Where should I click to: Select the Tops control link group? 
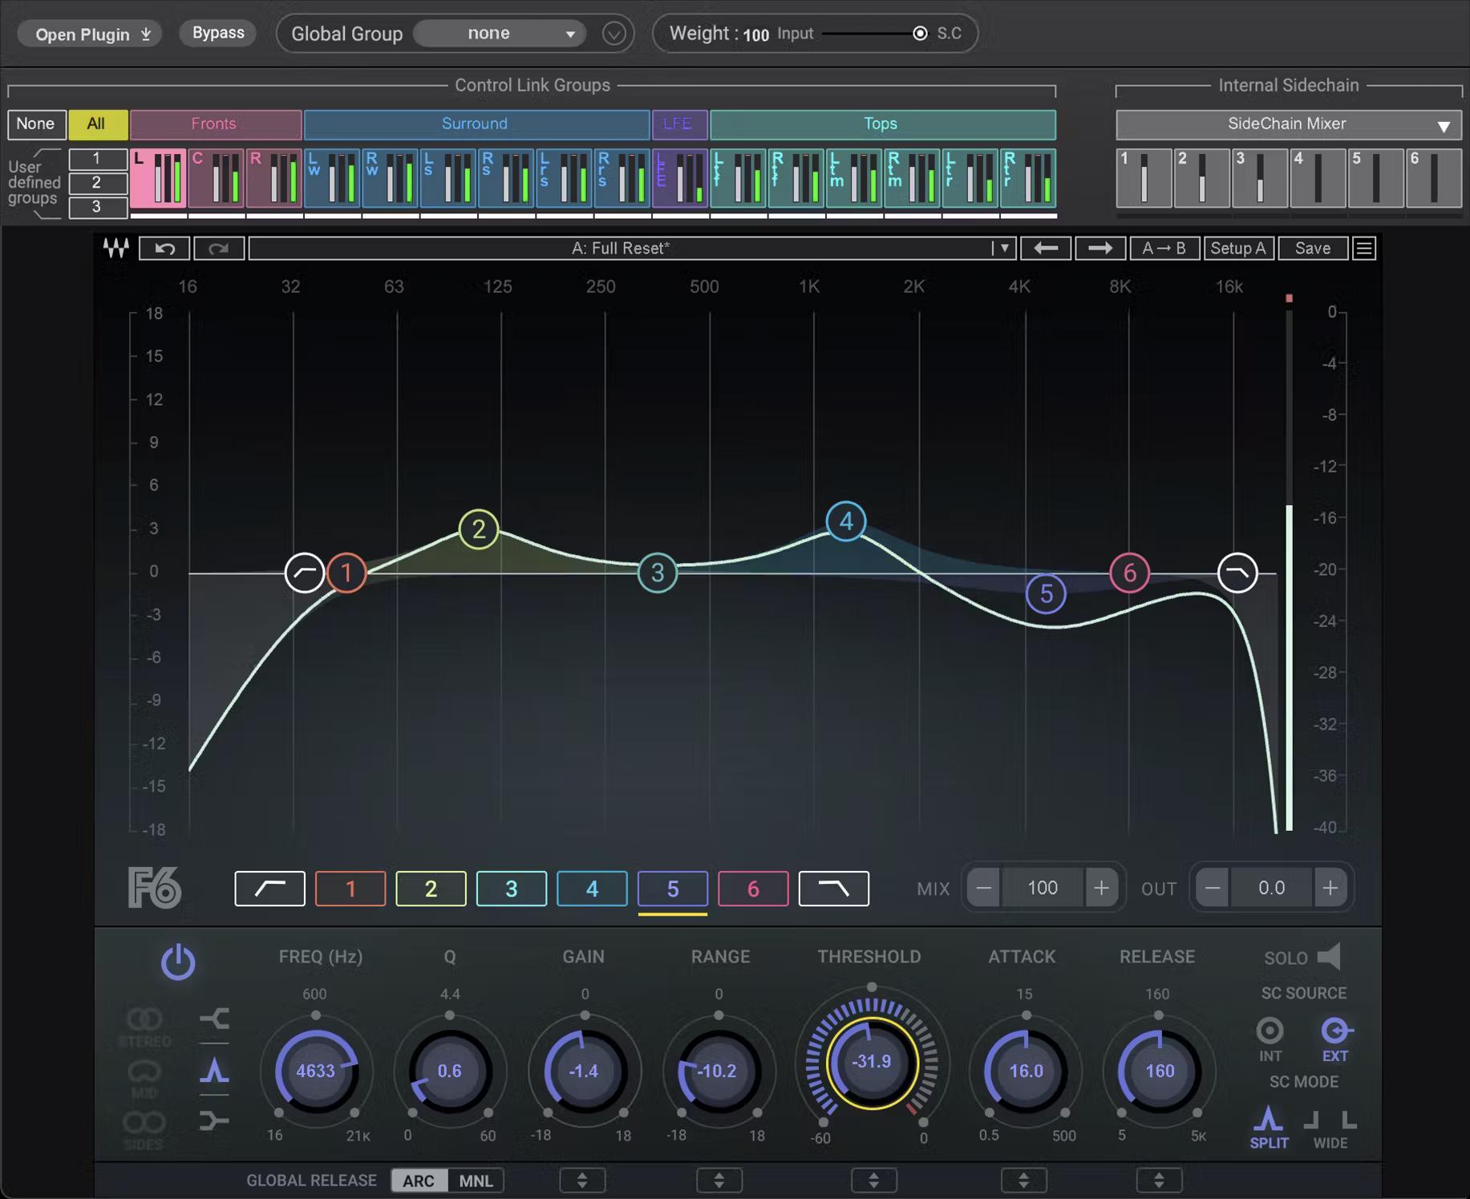click(x=881, y=124)
